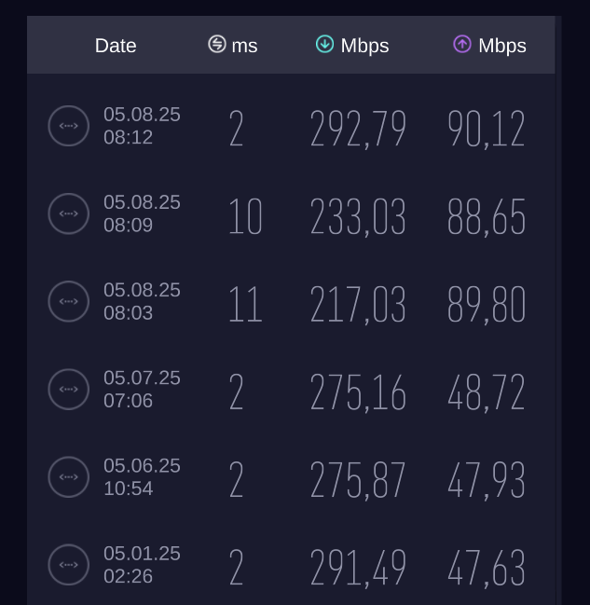This screenshot has height=605, width=590.
Task: Select the 233,03 download speed result
Action: point(358,217)
